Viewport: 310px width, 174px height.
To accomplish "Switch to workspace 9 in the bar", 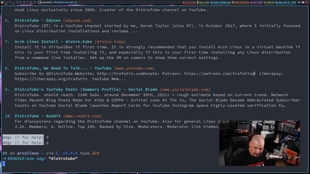I will (35, 2).
